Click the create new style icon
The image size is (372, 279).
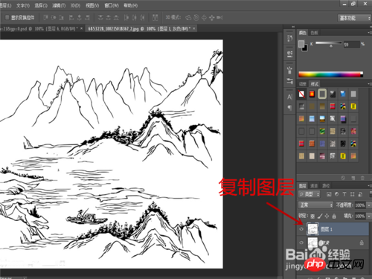[353, 178]
